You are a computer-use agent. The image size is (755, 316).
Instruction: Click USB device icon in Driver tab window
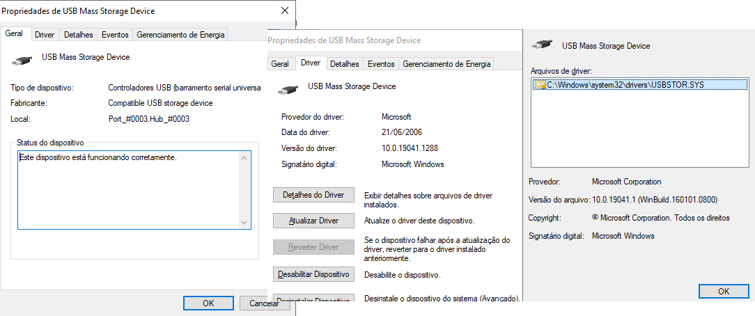288,90
